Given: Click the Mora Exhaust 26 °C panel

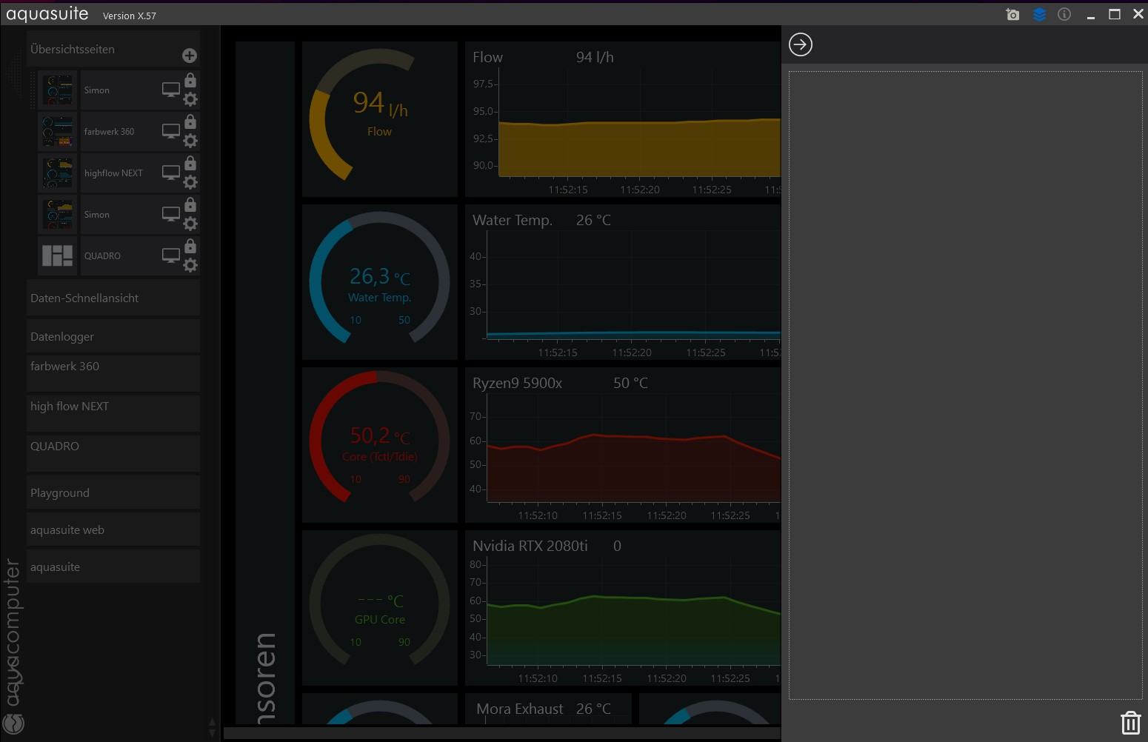Looking at the screenshot, I should coord(548,709).
